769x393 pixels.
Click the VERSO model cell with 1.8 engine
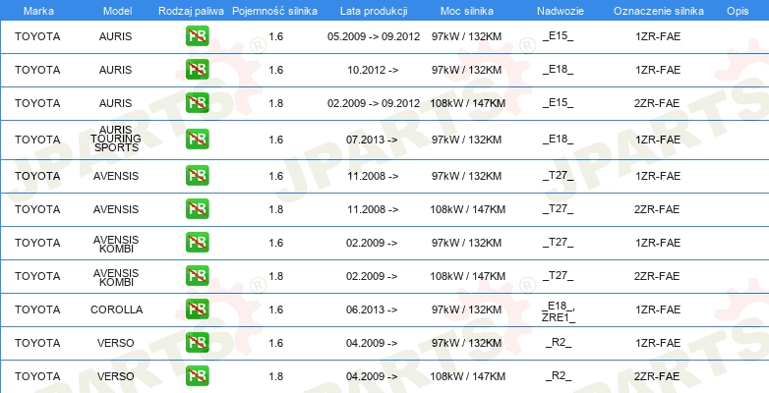point(116,376)
